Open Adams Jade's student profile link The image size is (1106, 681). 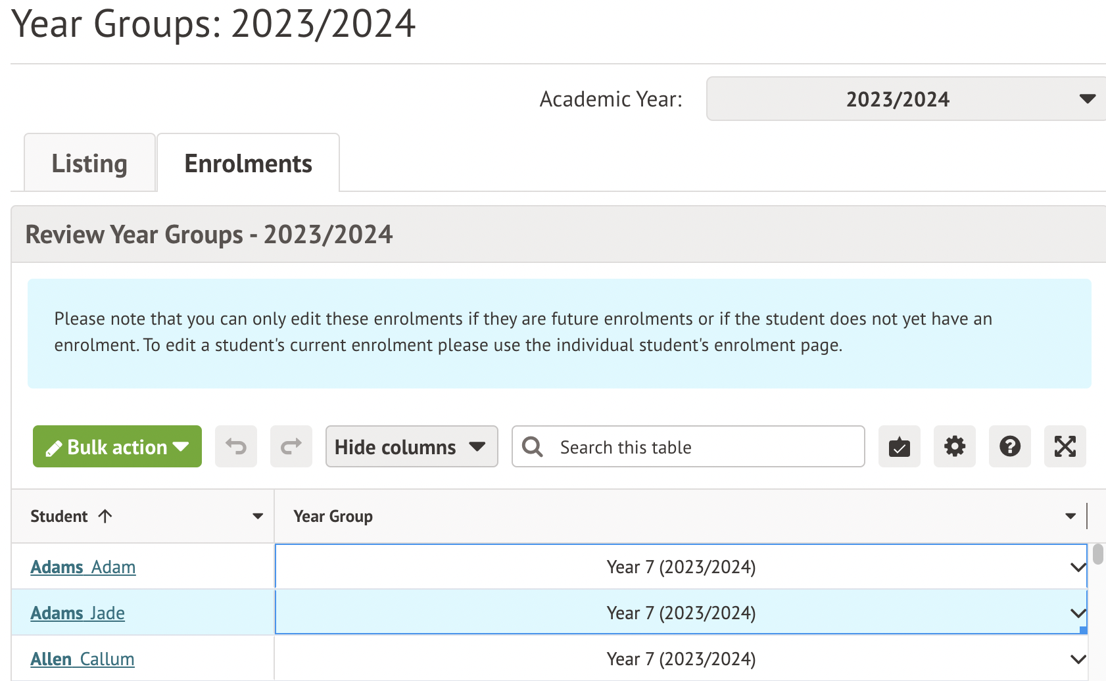point(78,613)
